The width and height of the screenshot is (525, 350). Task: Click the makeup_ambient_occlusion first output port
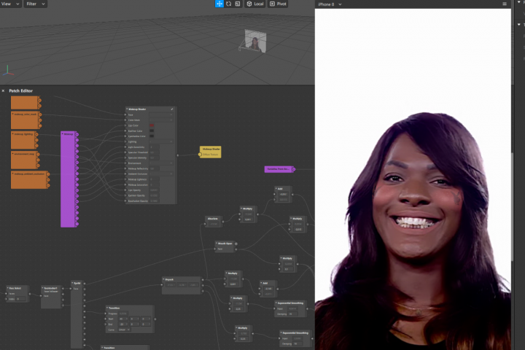48,174
